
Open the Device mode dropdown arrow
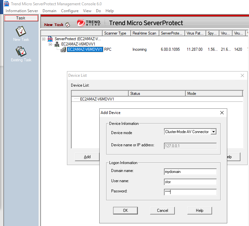click(x=214, y=132)
